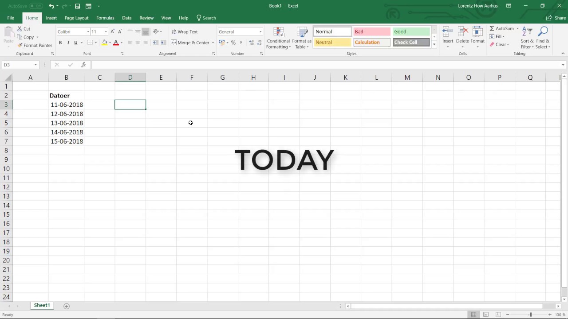568x319 pixels.
Task: Switch to the View tab
Action: (166, 18)
